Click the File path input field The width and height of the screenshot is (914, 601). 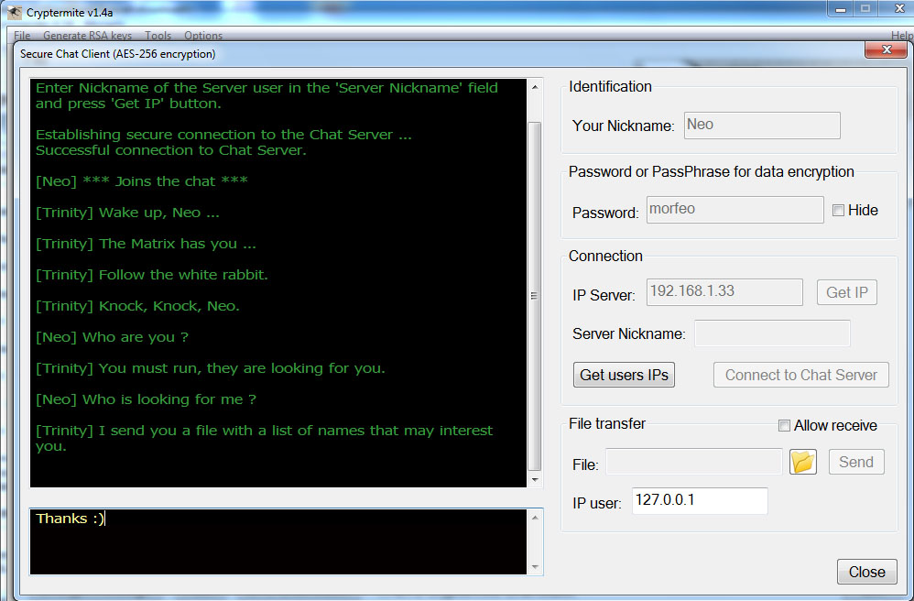(x=693, y=462)
